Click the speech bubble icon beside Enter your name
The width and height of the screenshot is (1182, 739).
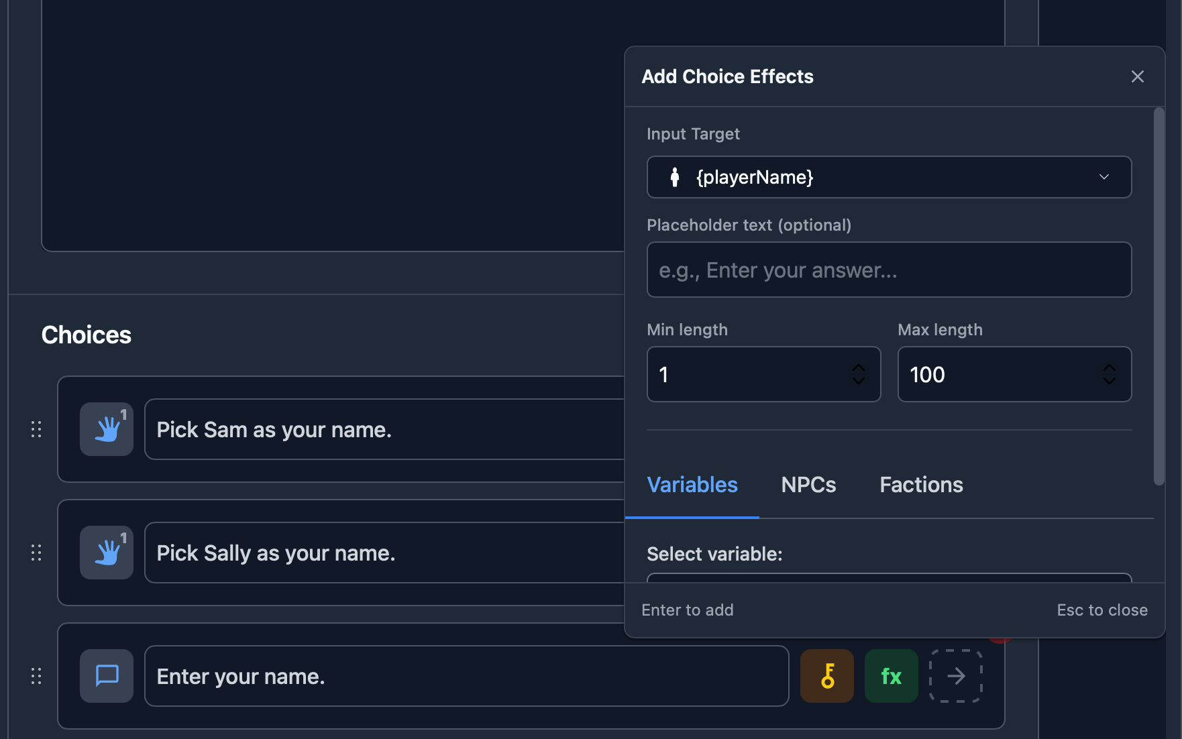pyautogui.click(x=107, y=676)
